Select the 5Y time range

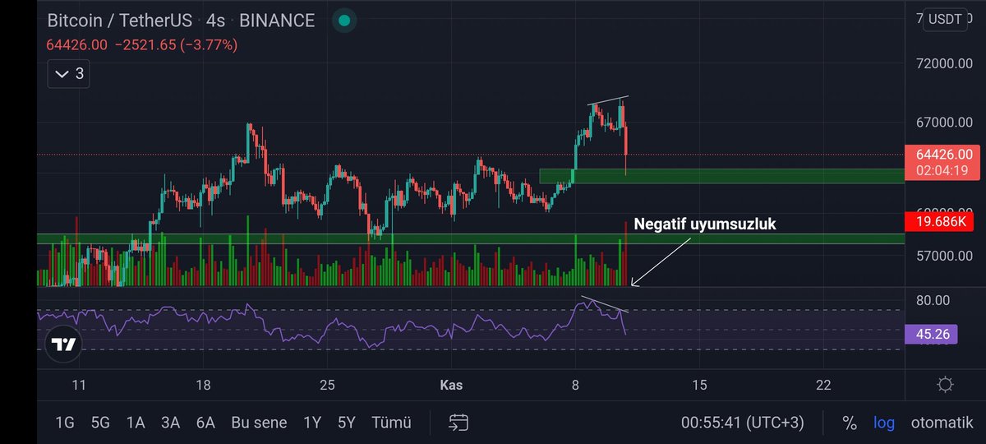pyautogui.click(x=347, y=423)
